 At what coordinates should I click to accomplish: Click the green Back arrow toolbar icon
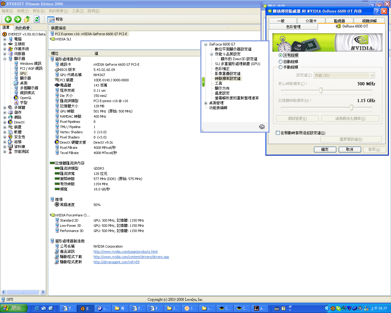coord(8,19)
